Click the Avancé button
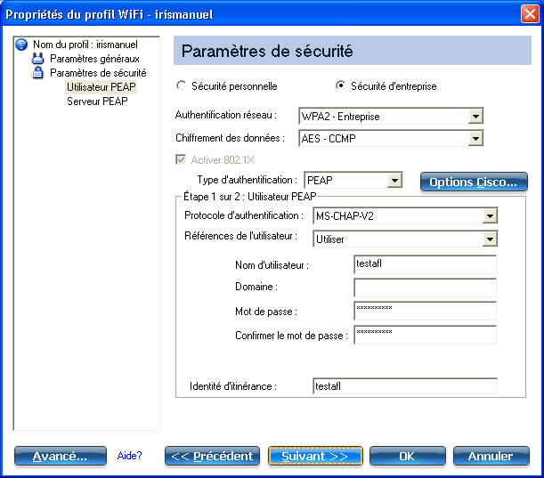The height and width of the screenshot is (478, 544). 60,456
